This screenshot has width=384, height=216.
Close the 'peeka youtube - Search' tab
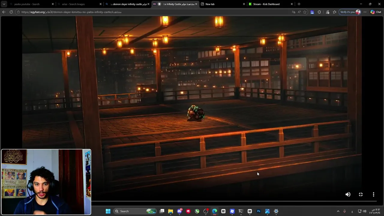(53, 4)
